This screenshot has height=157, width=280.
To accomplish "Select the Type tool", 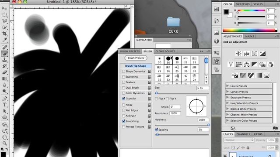I will [x=5, y=105].
